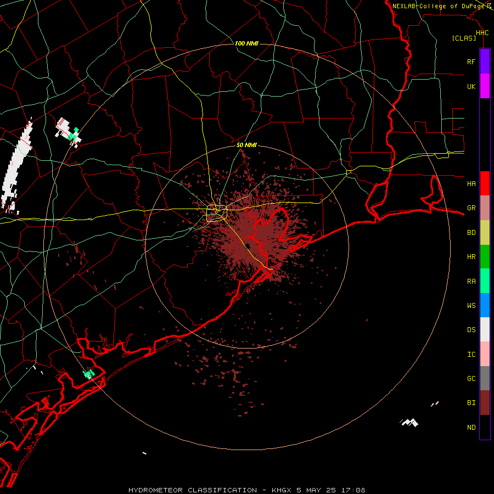Click the UK magenta legend swatch
494x494 pixels.
coord(485,86)
